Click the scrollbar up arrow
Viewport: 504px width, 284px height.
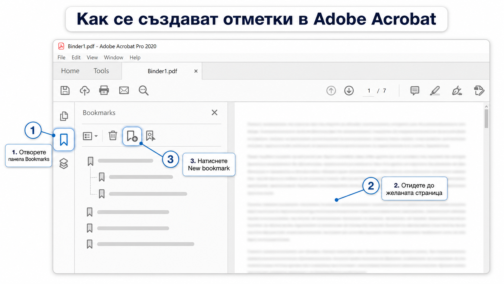point(486,107)
